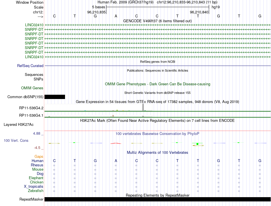Click the Human Feb. 2009 (GRCh37/hg19) text

tap(126, 2)
